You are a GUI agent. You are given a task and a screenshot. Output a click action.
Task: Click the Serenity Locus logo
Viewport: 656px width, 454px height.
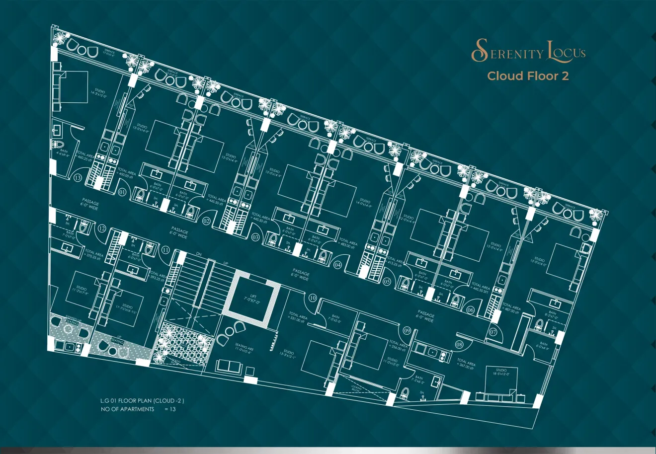point(528,52)
